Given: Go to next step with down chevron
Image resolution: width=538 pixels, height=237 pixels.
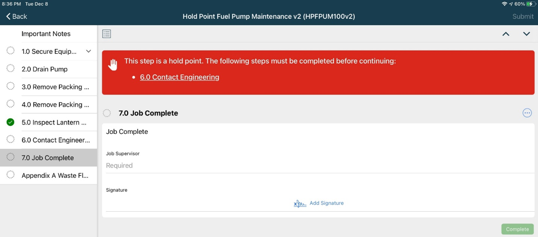Looking at the screenshot, I should [526, 34].
